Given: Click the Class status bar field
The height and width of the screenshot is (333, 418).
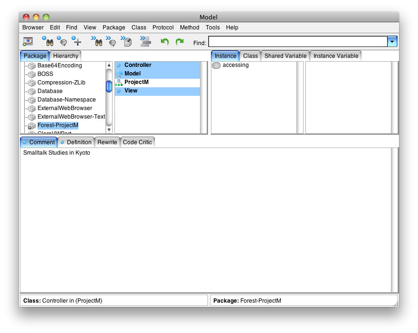Looking at the screenshot, I should coord(114,301).
